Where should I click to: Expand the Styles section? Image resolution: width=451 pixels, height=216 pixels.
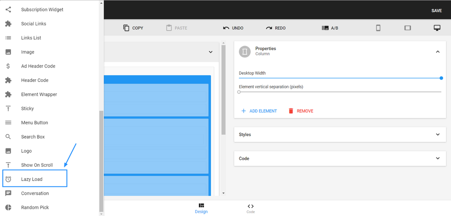[438, 134]
